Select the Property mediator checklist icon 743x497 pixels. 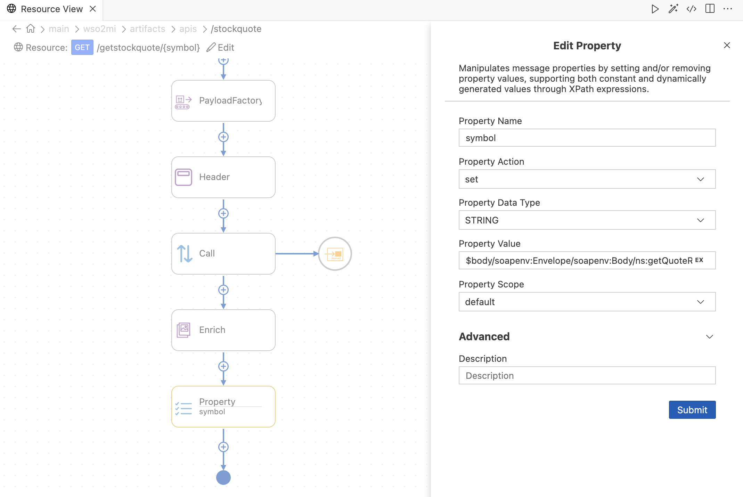tap(183, 408)
